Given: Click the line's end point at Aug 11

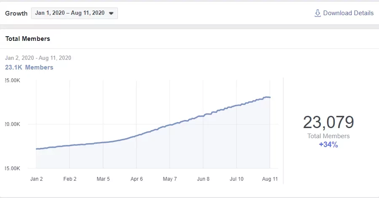Looking at the screenshot, I should (270, 97).
